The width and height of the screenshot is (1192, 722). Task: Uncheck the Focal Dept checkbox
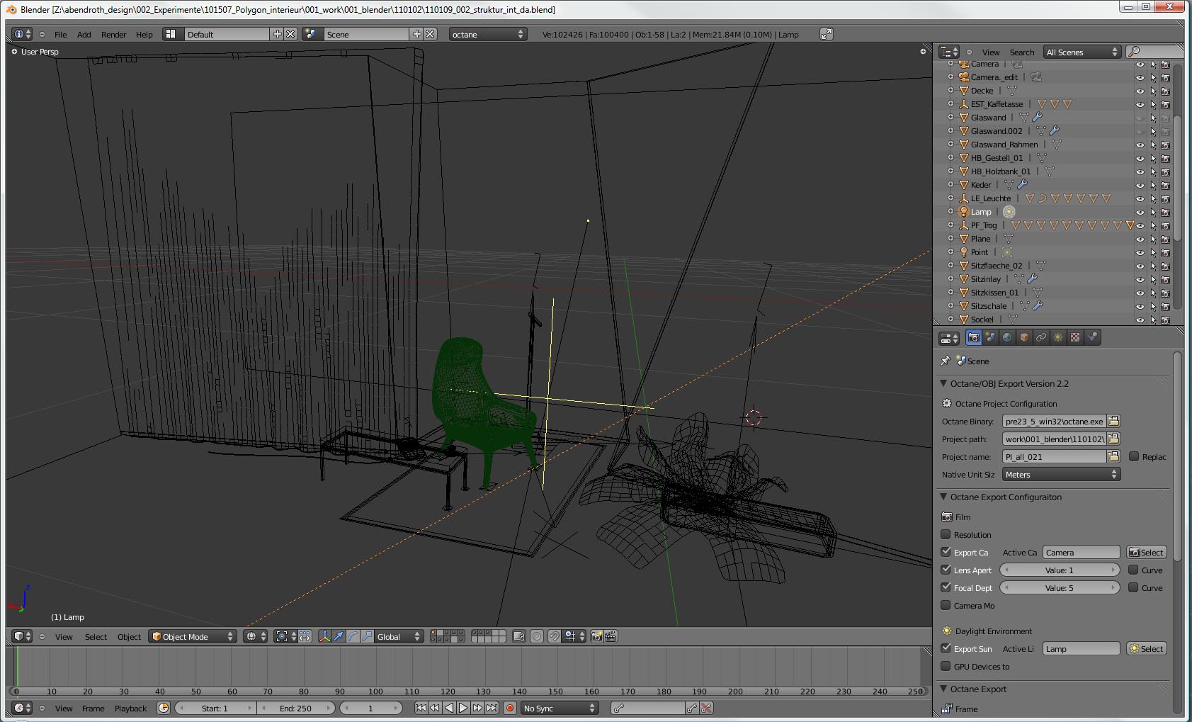[x=946, y=587]
